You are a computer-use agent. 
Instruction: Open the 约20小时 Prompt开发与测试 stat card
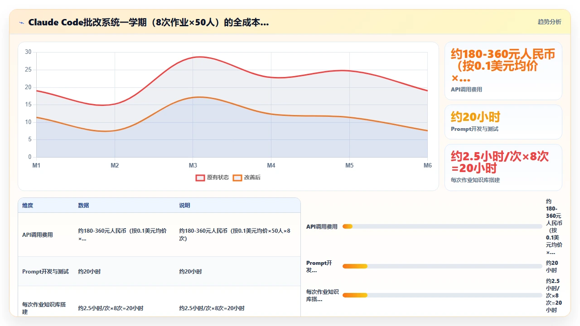tap(503, 122)
